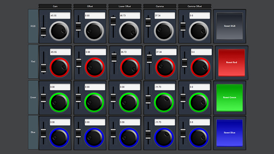
Task: Click the Blue Offset vertical slider handle
Action: pos(78,133)
